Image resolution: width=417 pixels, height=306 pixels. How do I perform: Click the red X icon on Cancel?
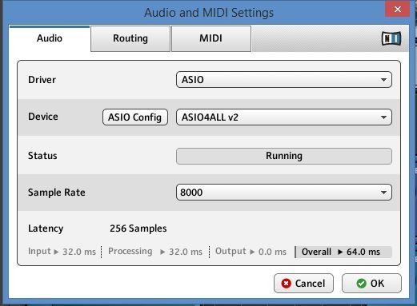click(x=287, y=284)
